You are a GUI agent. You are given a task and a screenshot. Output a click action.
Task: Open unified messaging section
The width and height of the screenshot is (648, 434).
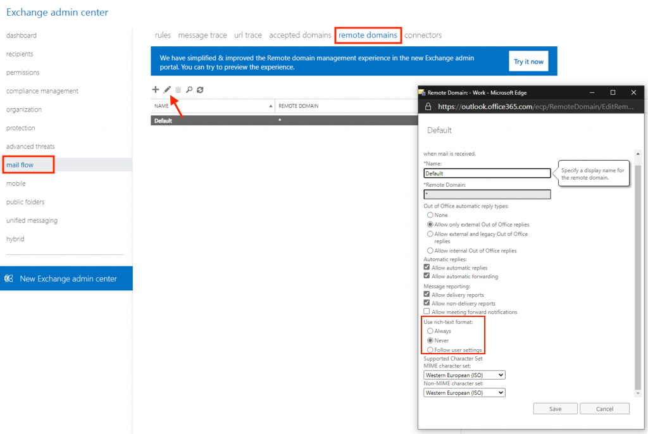click(x=32, y=221)
